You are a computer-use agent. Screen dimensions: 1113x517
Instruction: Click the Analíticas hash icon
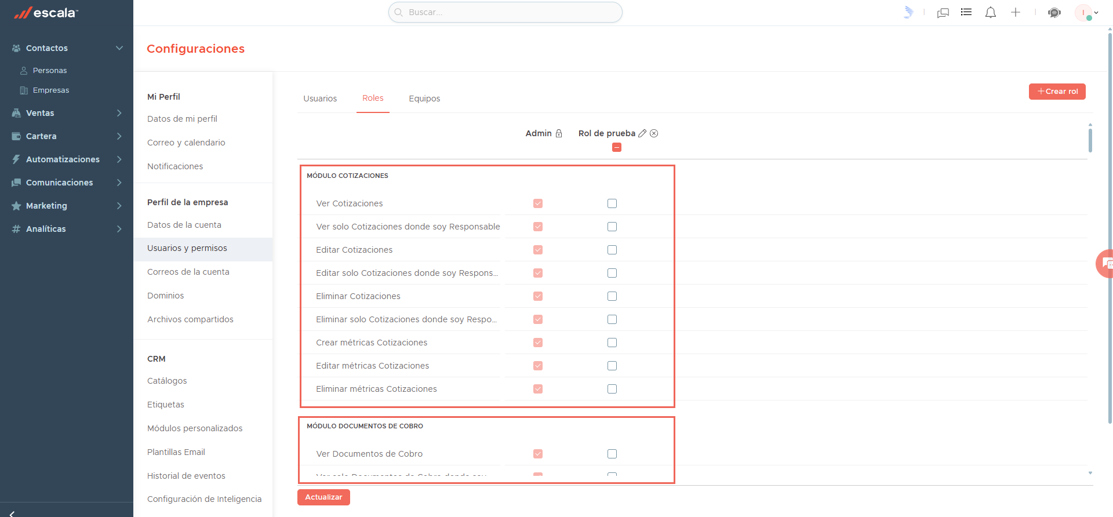point(16,229)
